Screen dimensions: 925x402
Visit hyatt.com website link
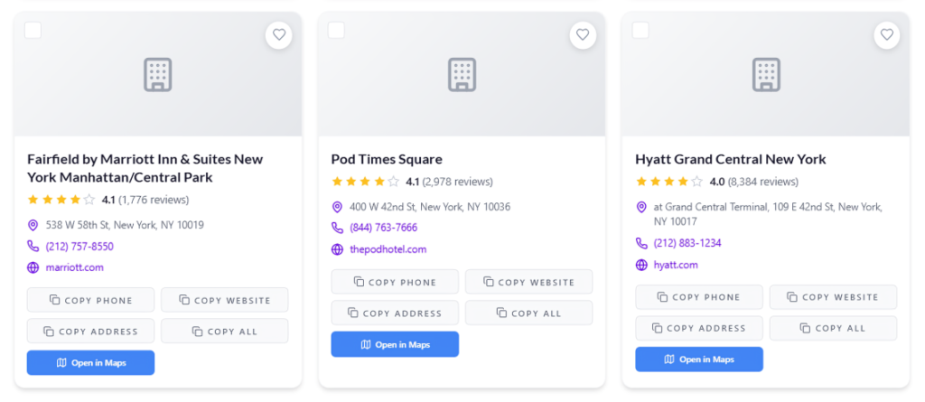click(676, 265)
